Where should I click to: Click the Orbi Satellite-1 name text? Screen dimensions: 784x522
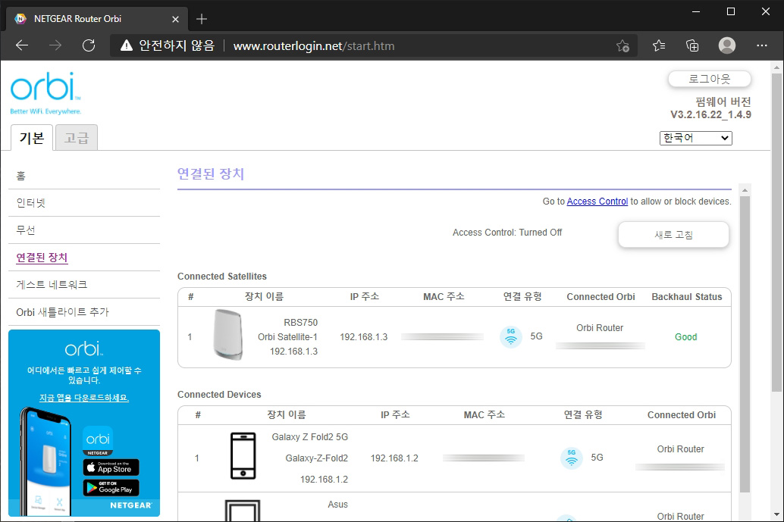coord(287,337)
